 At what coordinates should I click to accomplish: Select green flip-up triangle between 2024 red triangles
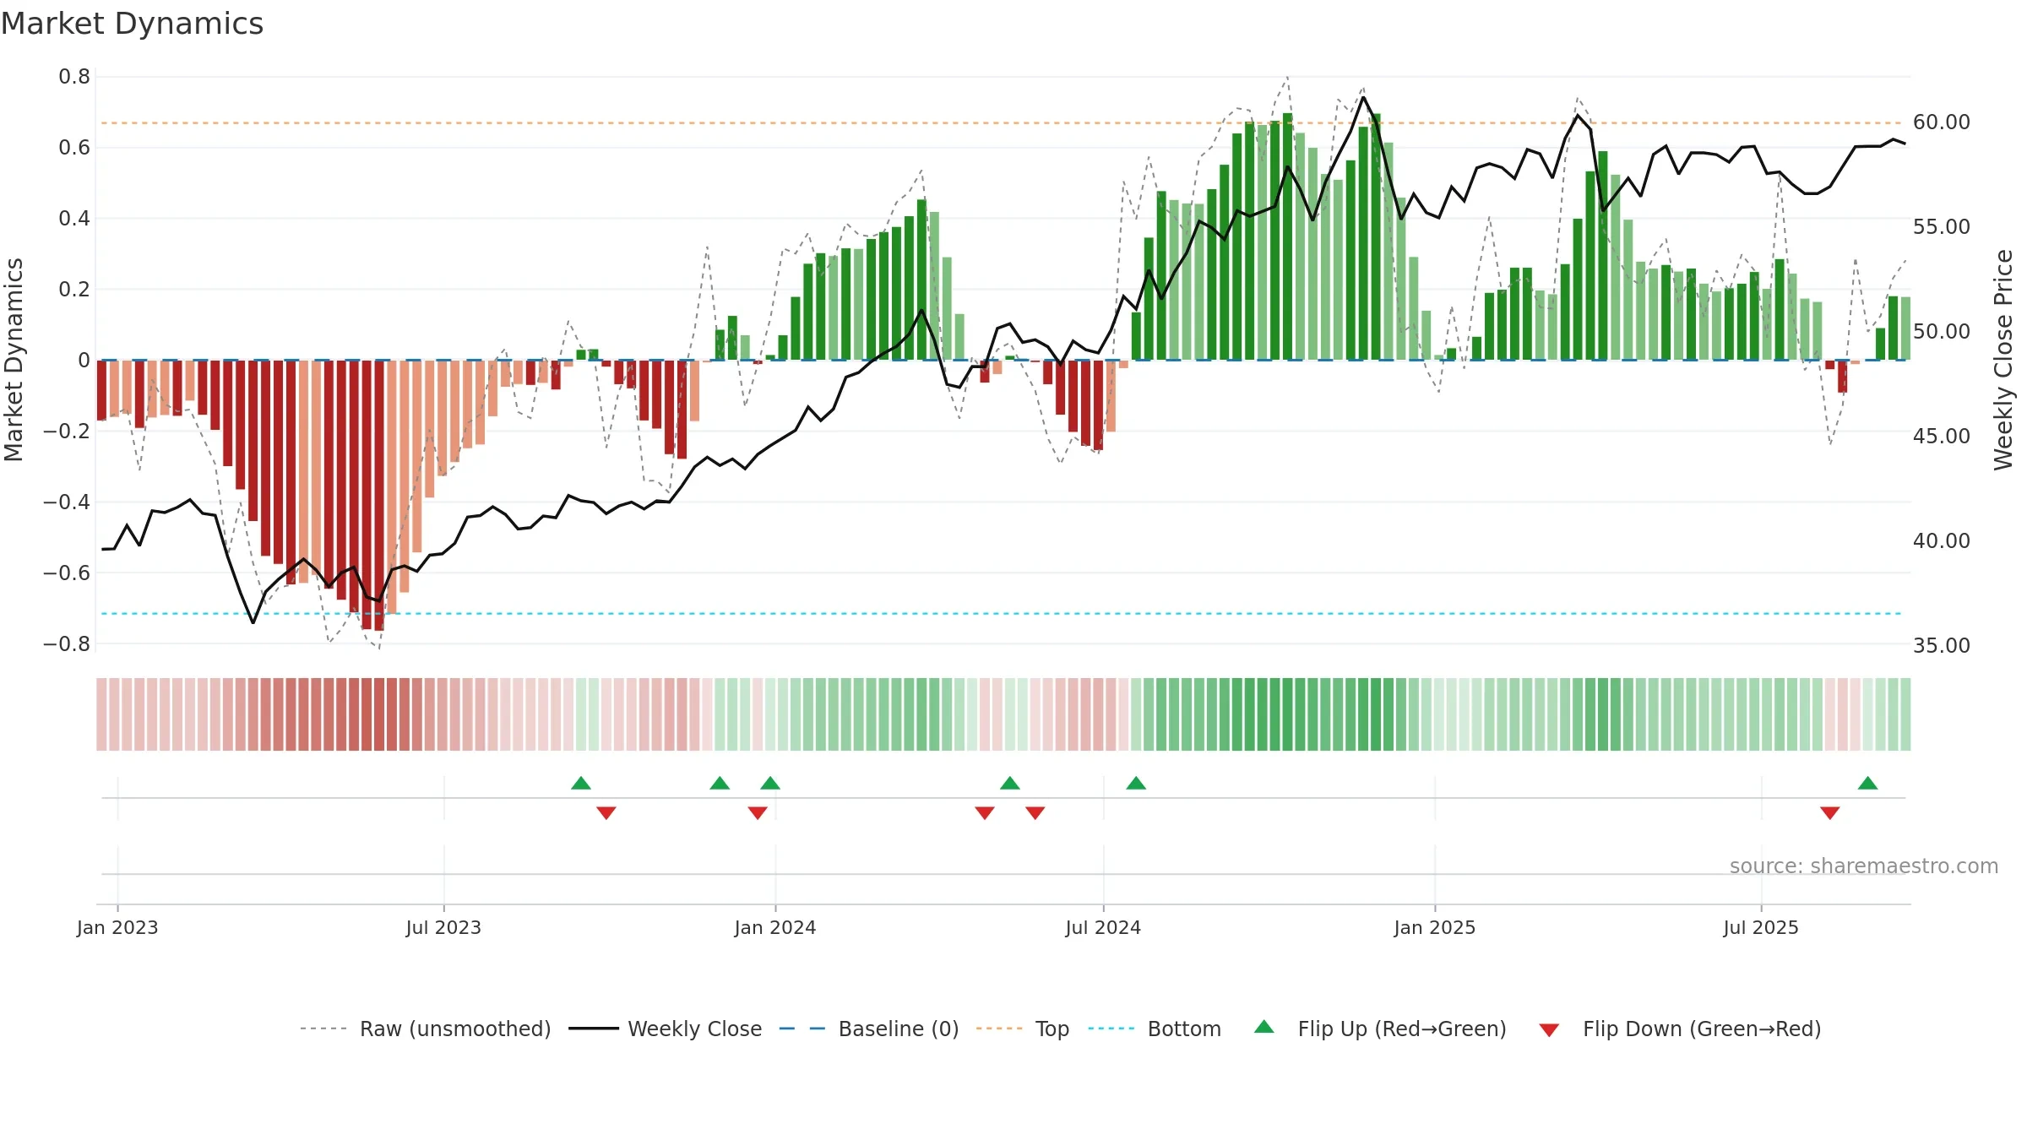point(1010,783)
